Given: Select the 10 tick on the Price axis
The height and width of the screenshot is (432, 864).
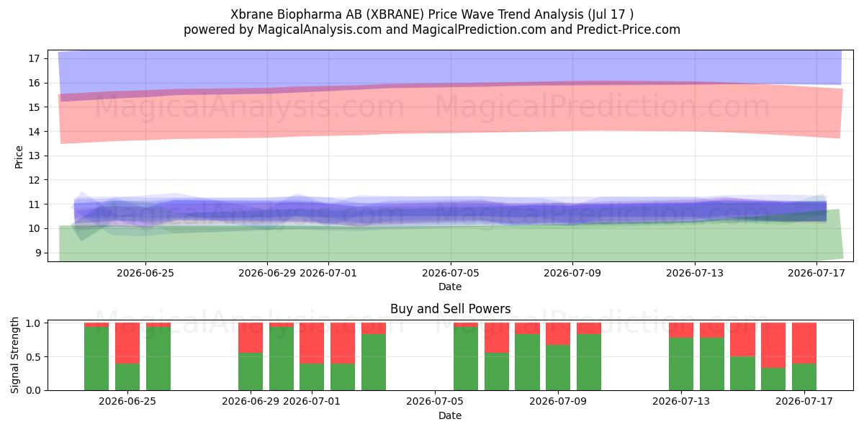Looking at the screenshot, I should pyautogui.click(x=33, y=229).
